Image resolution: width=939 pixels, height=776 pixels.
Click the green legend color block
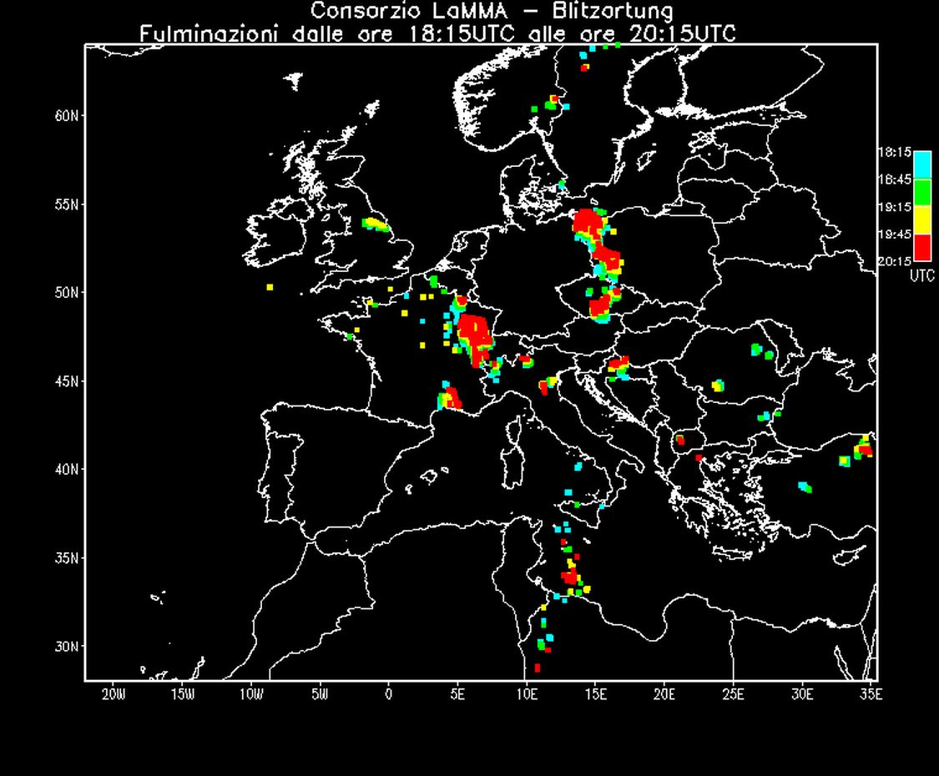point(922,192)
